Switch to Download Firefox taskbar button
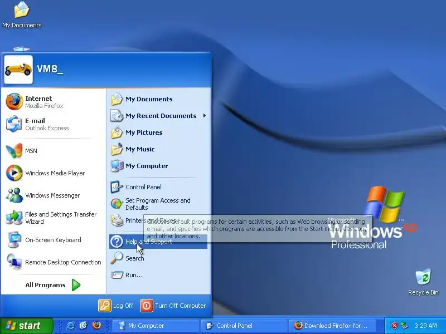 coord(332,326)
